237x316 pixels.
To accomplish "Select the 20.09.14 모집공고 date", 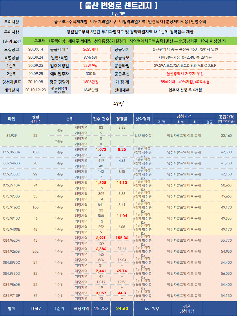I will pos(36,49).
